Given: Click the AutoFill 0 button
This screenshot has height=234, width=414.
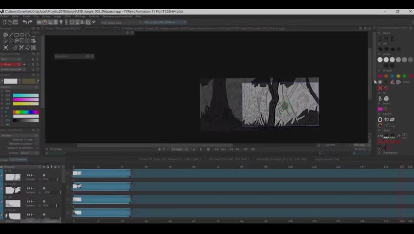Looking at the screenshot, I should [380, 119].
